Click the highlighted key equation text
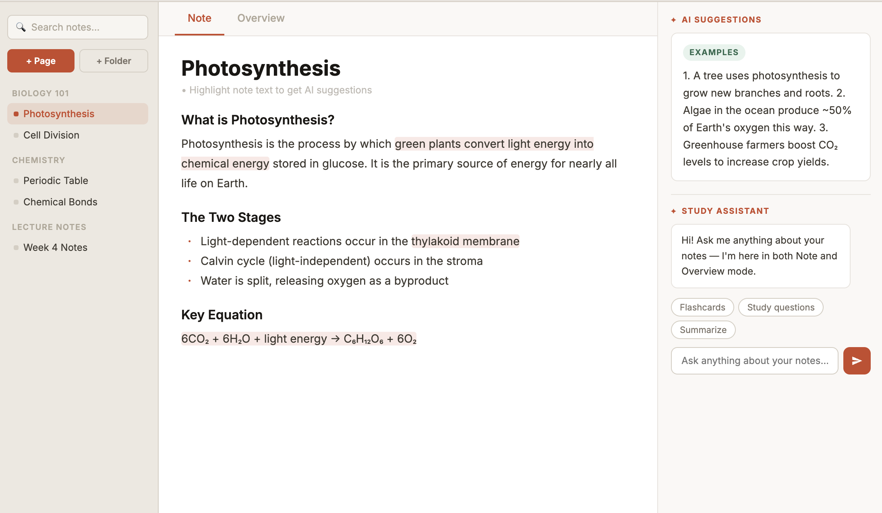 point(298,339)
